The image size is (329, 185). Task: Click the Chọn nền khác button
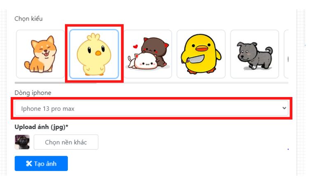(66, 142)
